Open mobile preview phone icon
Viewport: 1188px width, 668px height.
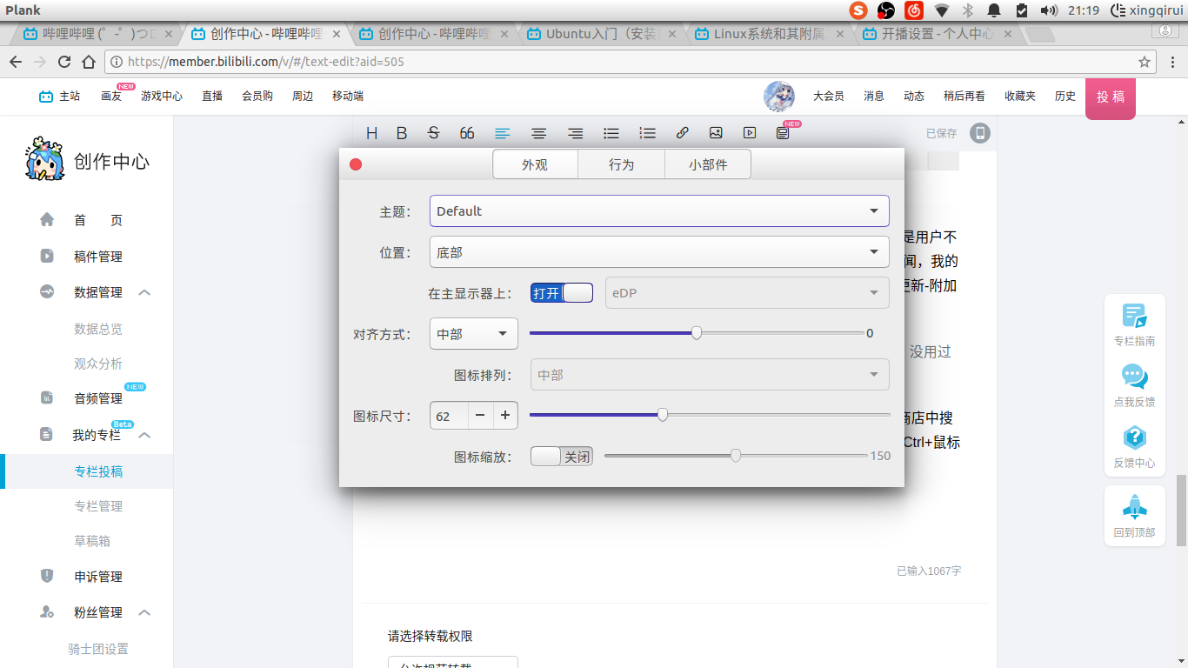click(x=980, y=133)
